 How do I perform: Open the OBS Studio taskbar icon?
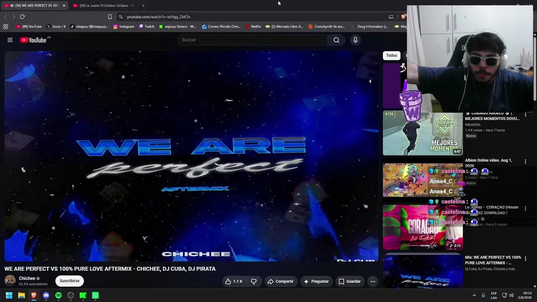71,295
